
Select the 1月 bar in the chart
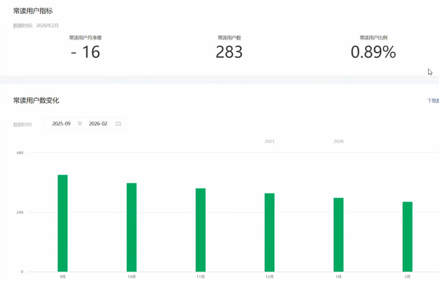click(x=338, y=235)
